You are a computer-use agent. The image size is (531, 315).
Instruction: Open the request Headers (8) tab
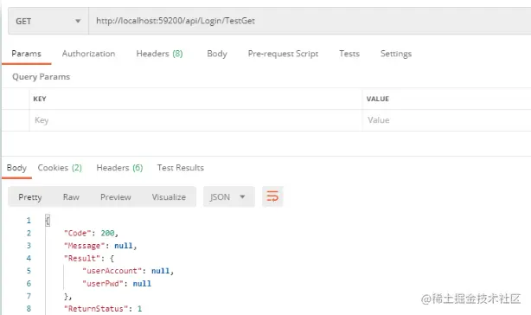coord(159,54)
